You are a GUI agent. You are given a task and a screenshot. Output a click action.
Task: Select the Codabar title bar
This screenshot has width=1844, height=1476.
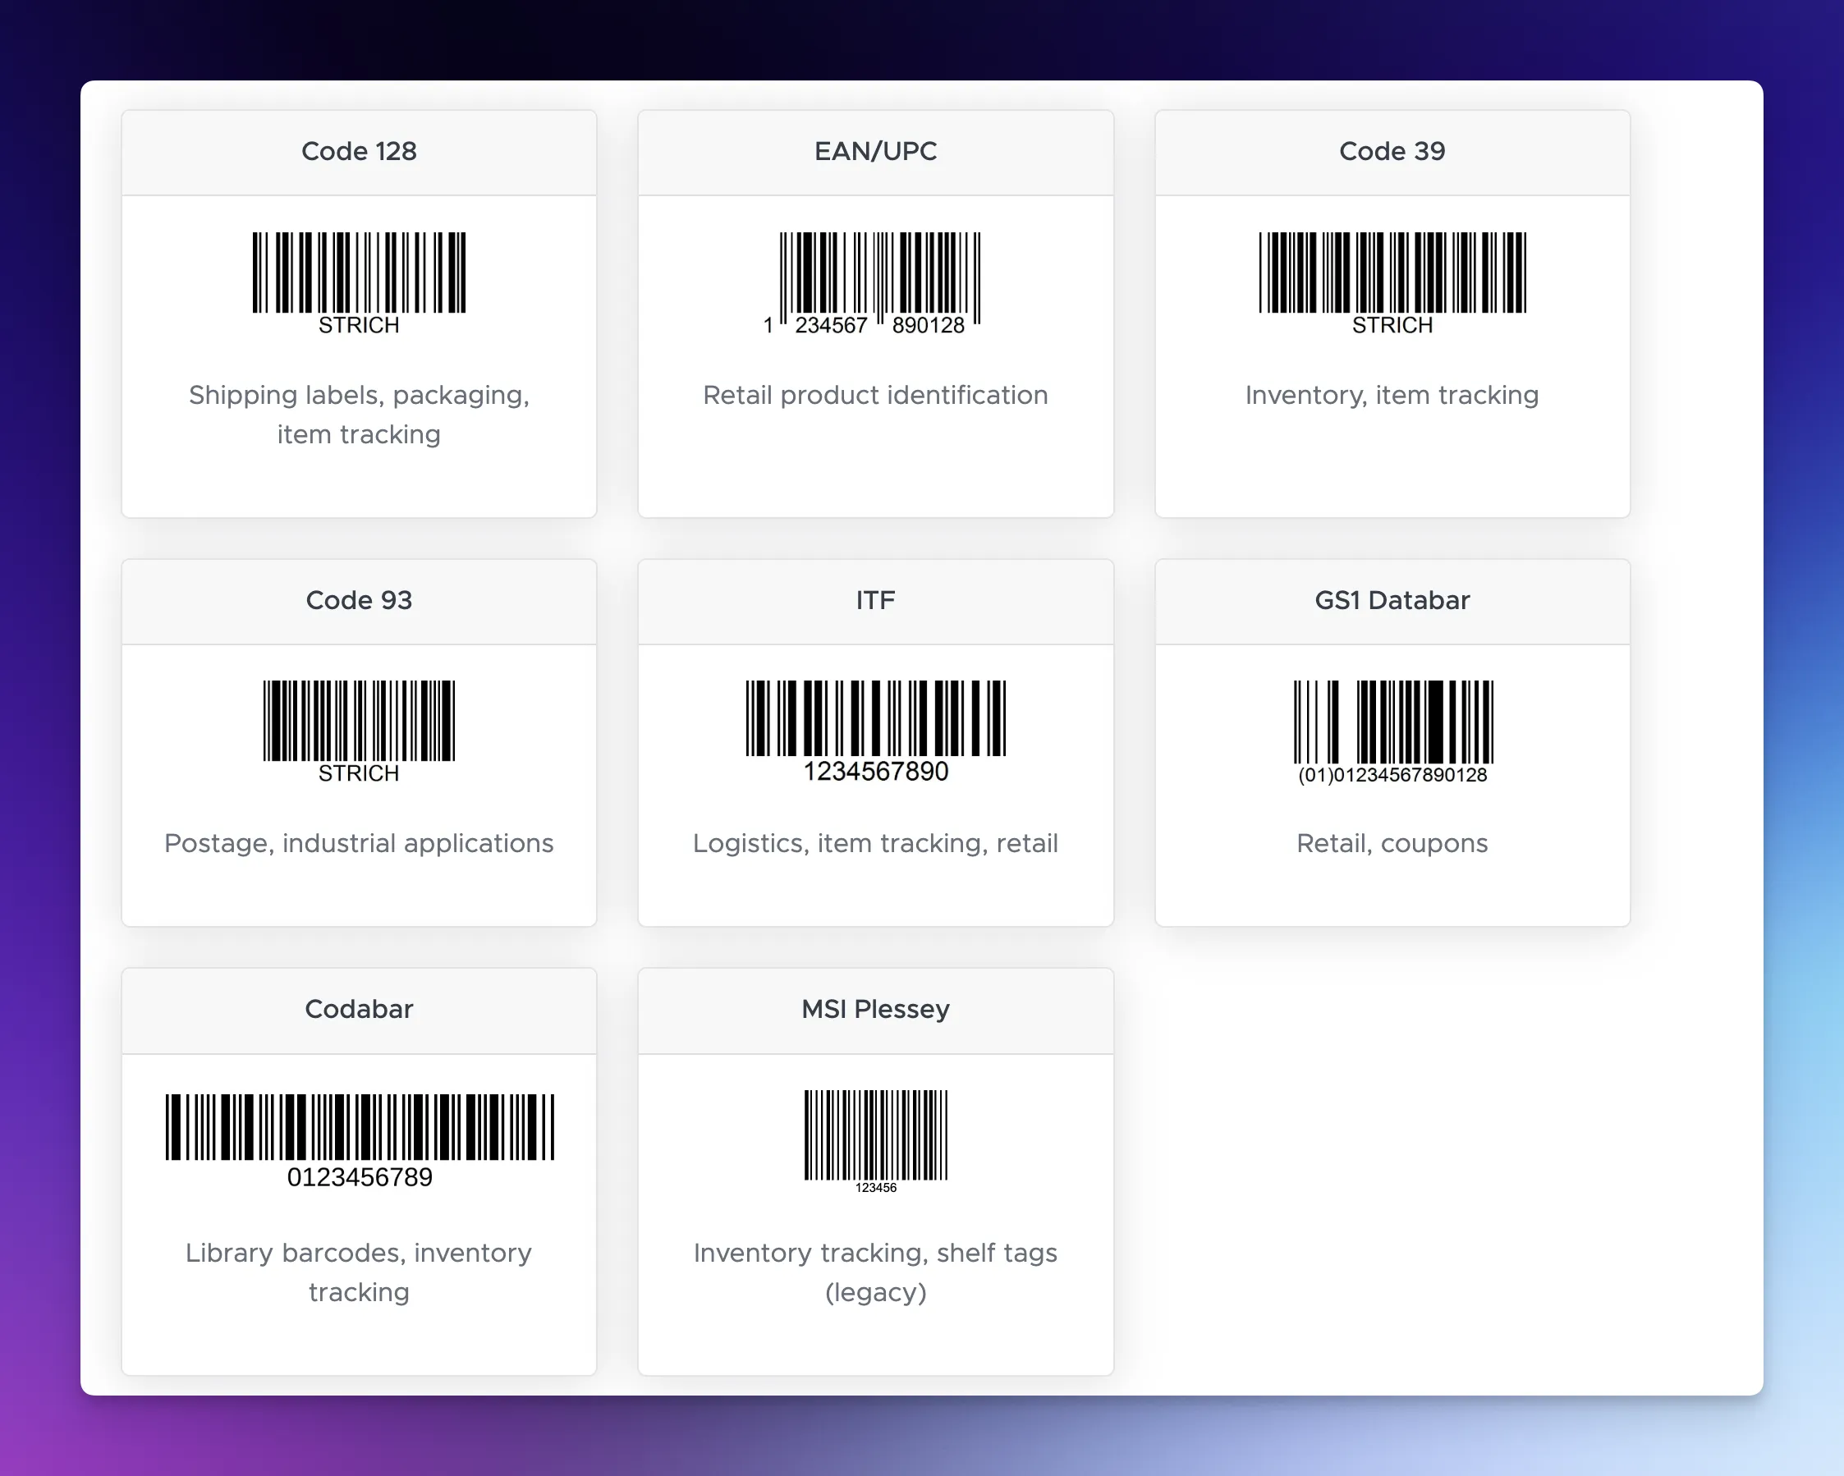click(360, 1009)
